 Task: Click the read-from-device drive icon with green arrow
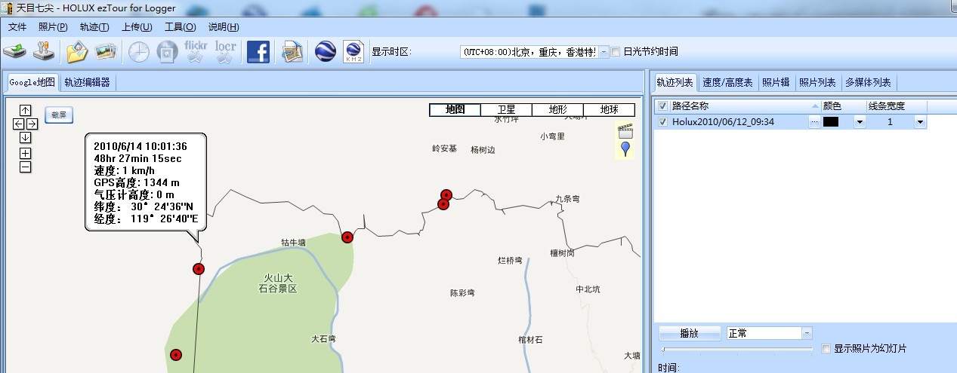[15, 52]
